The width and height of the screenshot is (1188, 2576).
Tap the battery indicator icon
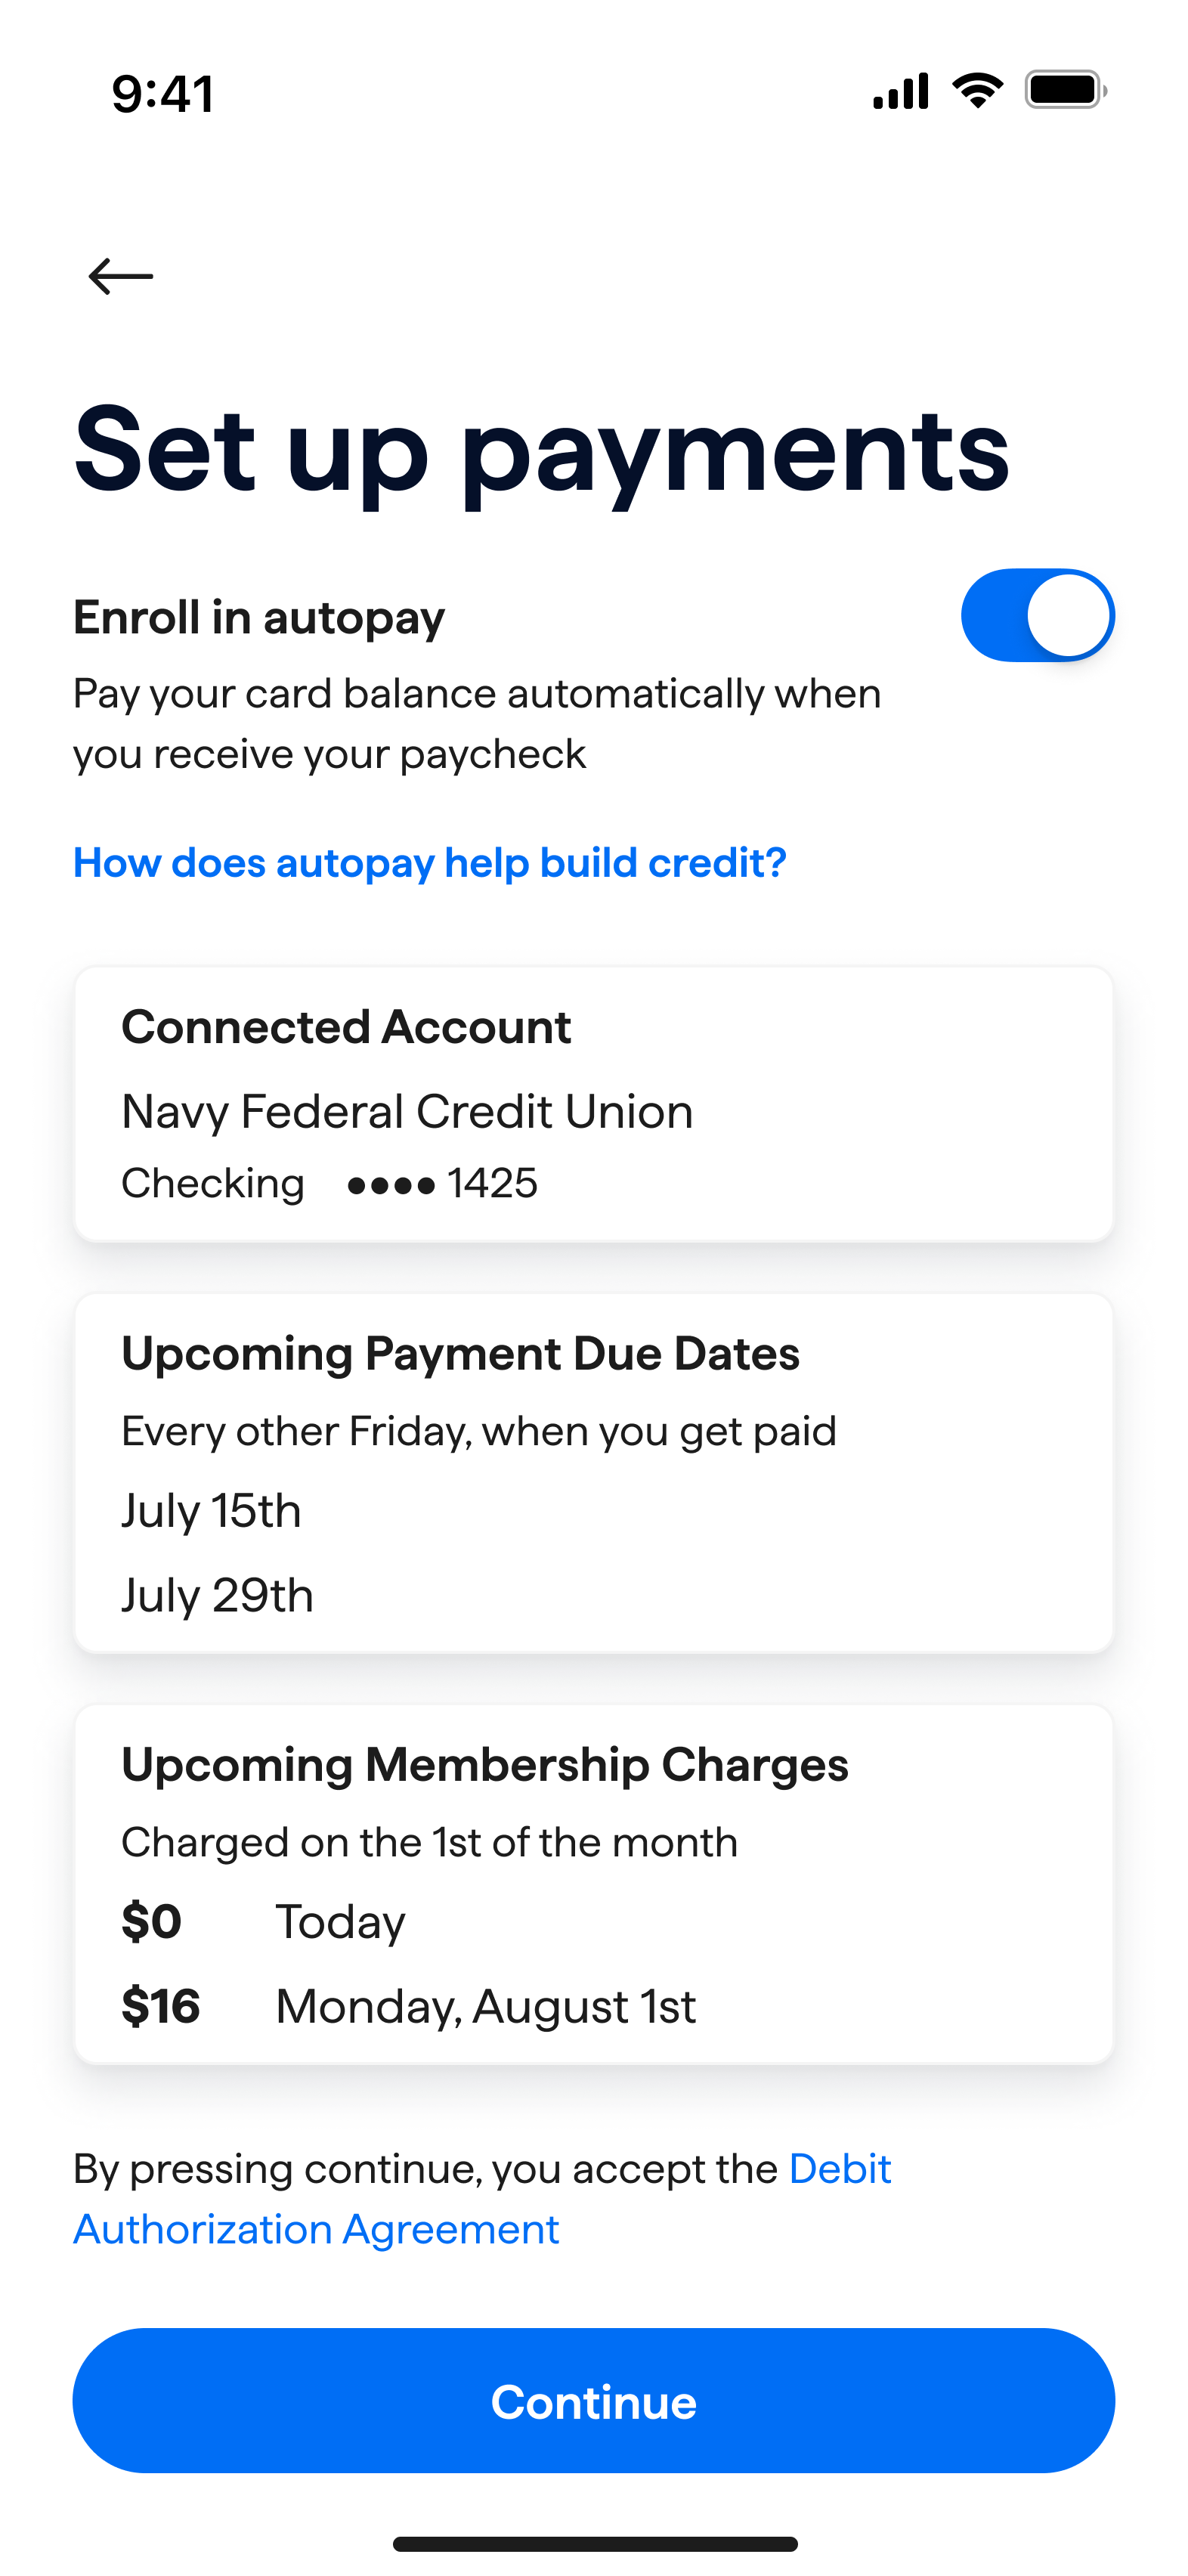click(1065, 91)
